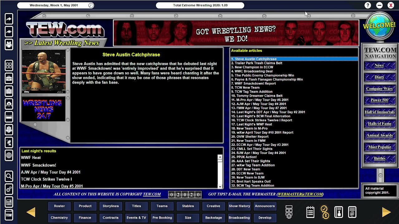The width and height of the screenshot is (399, 224).
Task: Click the help question mark icon
Action: (x=368, y=5)
